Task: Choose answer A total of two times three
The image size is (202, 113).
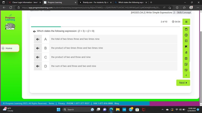Action: pyautogui.click(x=106, y=39)
